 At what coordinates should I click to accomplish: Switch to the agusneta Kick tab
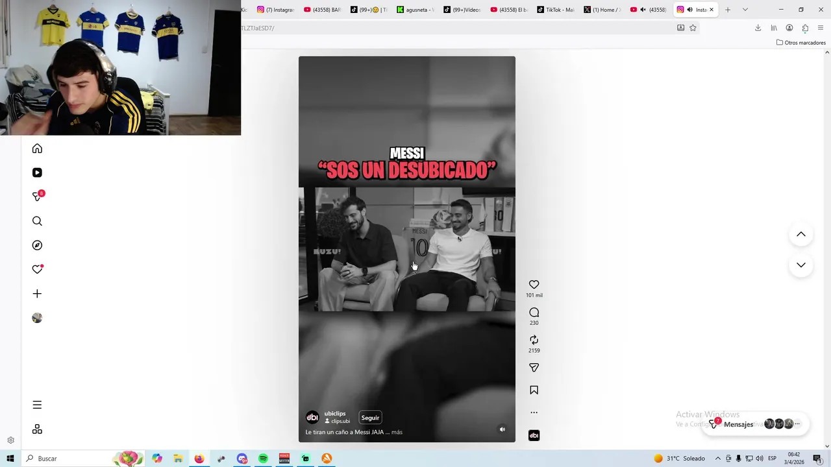click(x=415, y=10)
